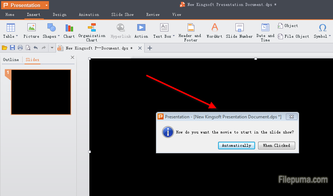Insert an Organization Chart
Image resolution: width=333 pixels, height=196 pixels.
[92, 31]
